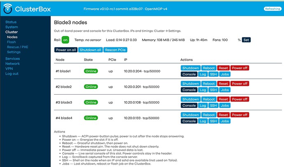The image size is (284, 167).
Task: Click firmware version text in header
Action: [x=126, y=9]
